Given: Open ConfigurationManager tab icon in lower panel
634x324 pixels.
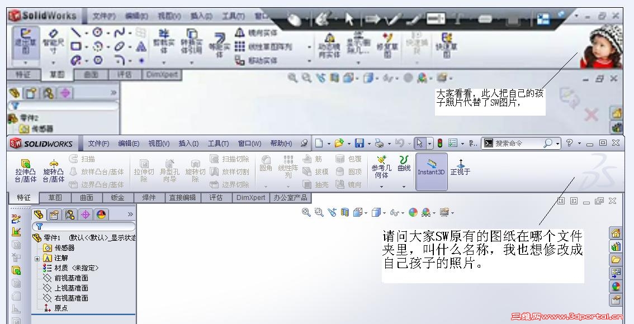Looking at the screenshot, I should [70, 214].
